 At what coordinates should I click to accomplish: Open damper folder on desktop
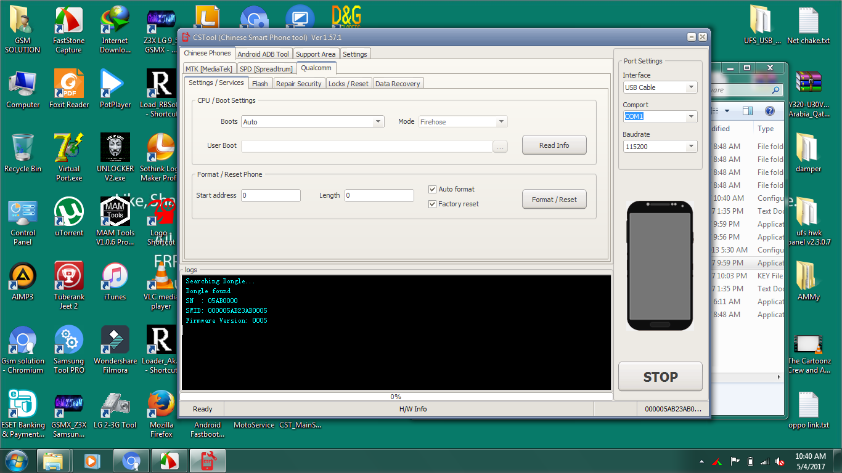click(x=808, y=153)
